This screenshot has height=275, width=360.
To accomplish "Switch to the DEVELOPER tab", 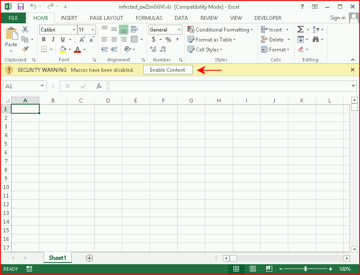I will 268,18.
